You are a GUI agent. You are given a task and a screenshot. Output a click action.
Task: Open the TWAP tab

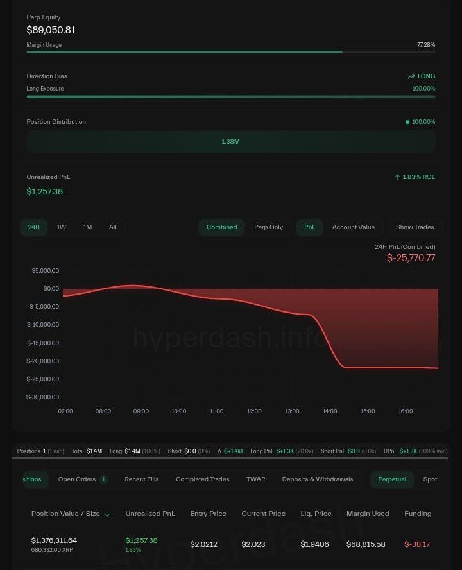pos(256,479)
